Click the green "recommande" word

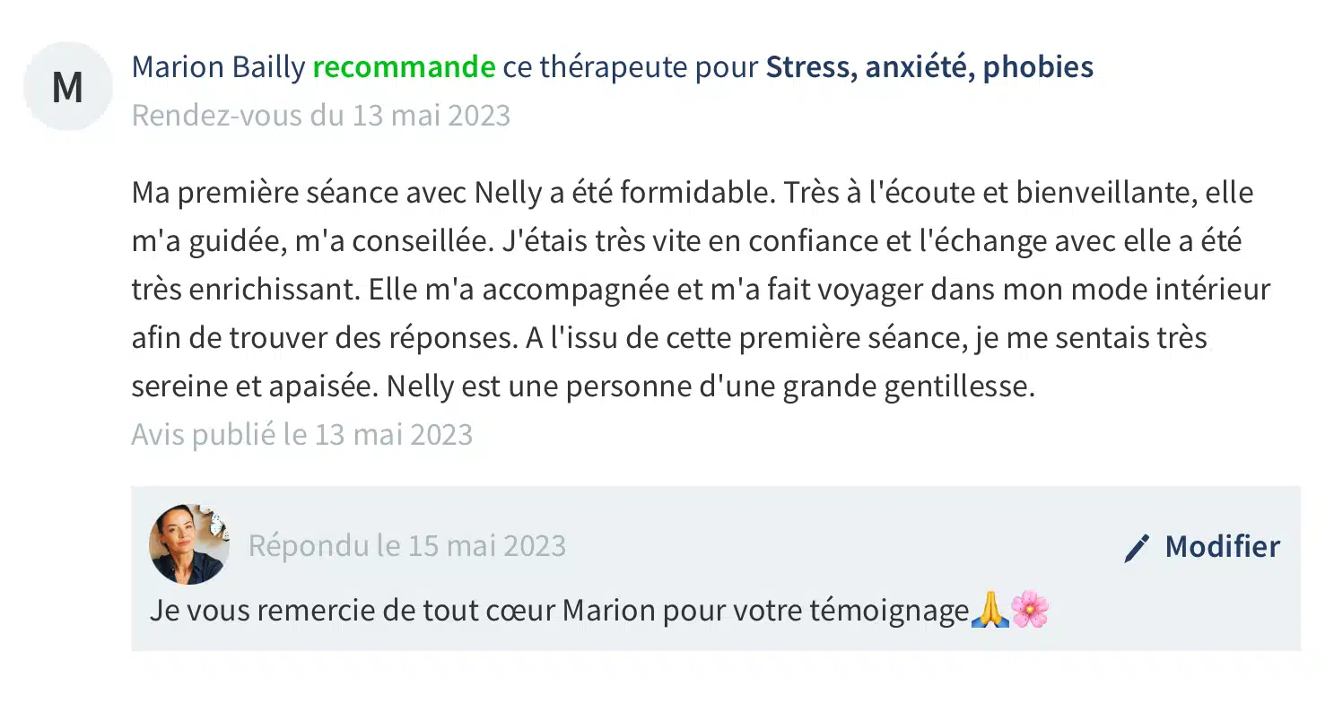[x=404, y=67]
